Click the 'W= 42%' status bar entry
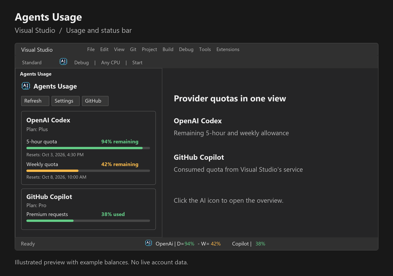 [x=211, y=244]
